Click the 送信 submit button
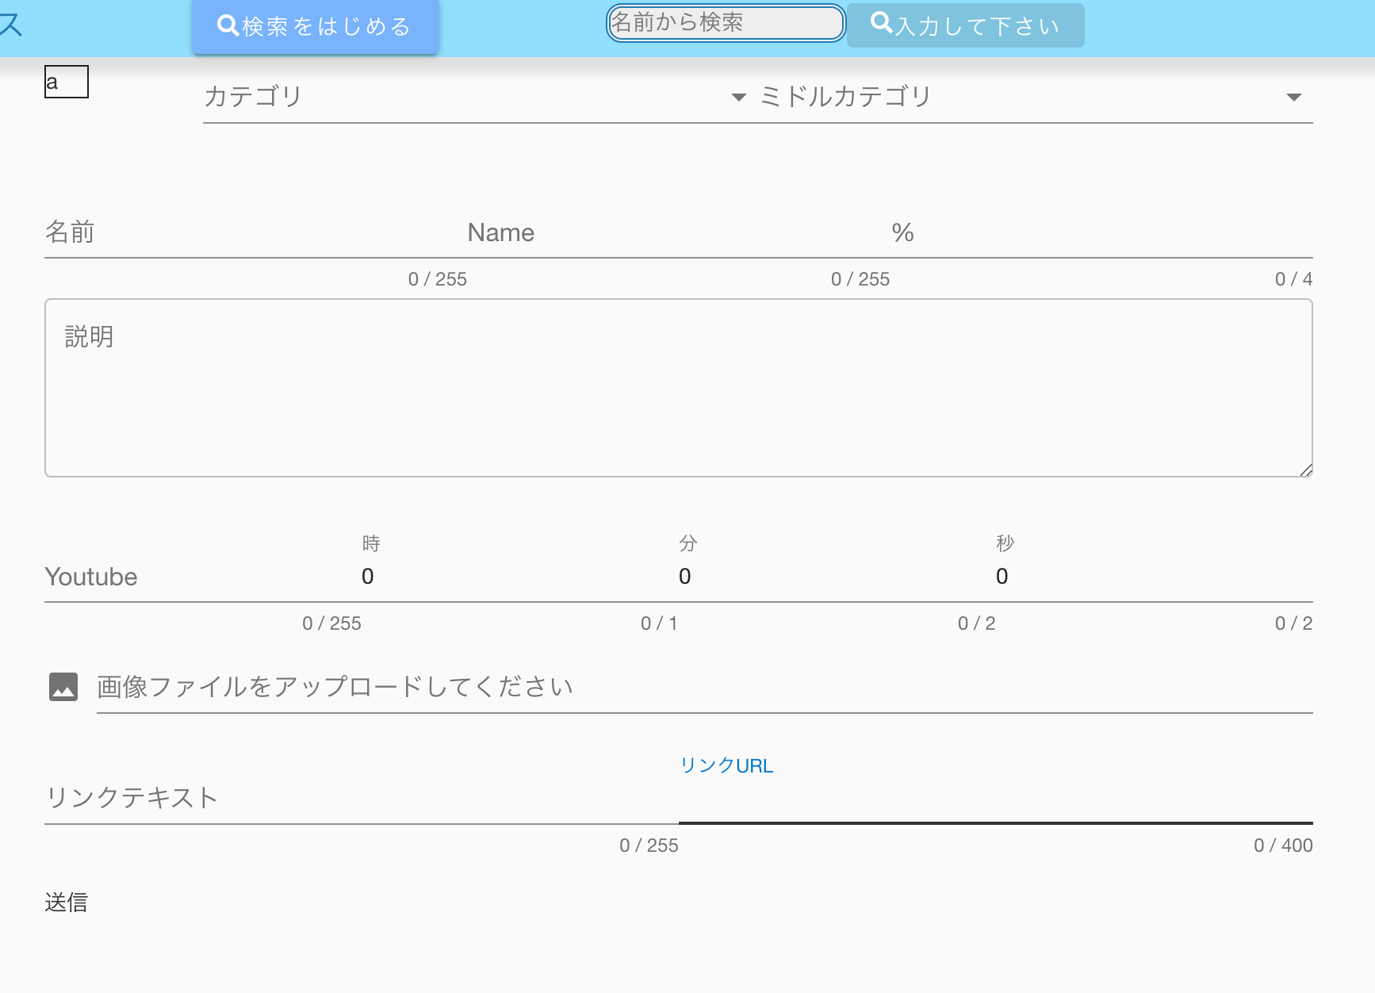 click(67, 903)
